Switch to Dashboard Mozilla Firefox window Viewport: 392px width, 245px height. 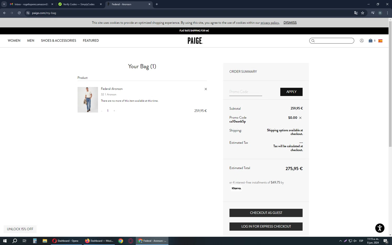pos(99,241)
